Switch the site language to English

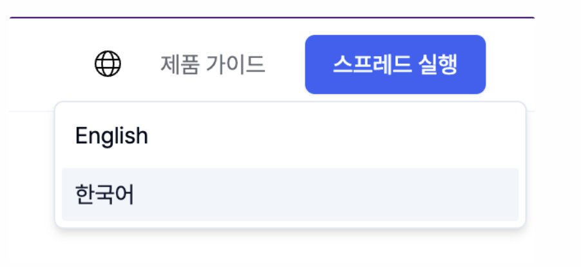coord(290,135)
